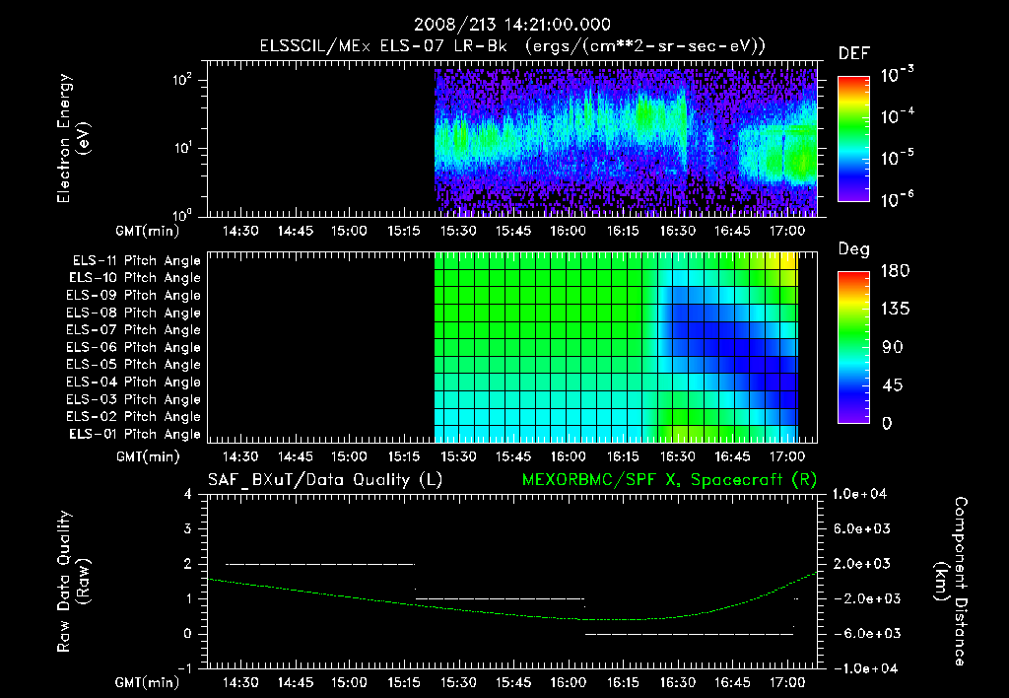Click 14:30 time label below the data quality panel
Screen dimensions: 1009x698
pyautogui.click(x=240, y=682)
